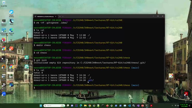
Task: Click the 'Initialized empty Git repository' line
Action: [x=90, y=63]
